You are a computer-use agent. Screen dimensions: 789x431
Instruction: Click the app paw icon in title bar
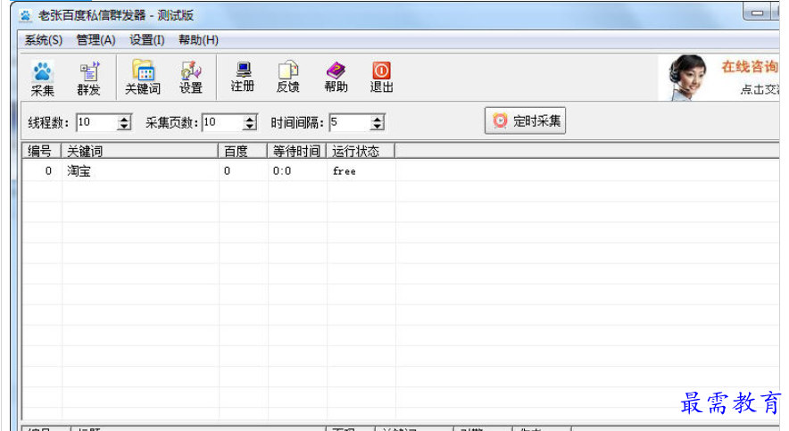coord(25,15)
